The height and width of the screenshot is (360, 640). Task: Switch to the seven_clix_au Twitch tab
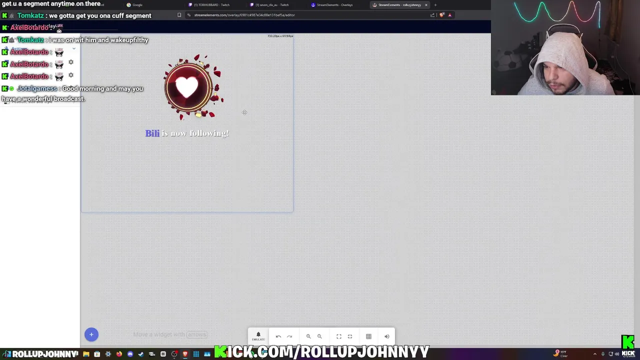pyautogui.click(x=275, y=5)
